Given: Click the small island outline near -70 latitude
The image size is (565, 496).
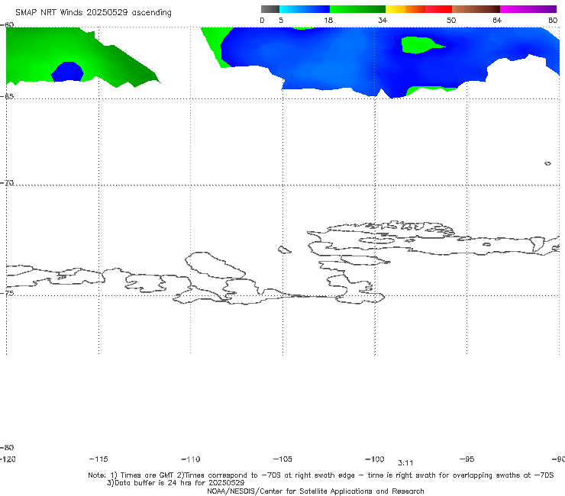Looking at the screenshot, I should (x=547, y=163).
